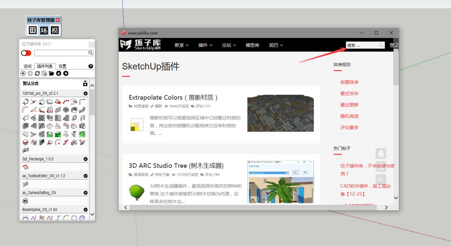Click the add plugin plus-circle icon
Image resolution: width=451 pixels, height=246 pixels.
23,74
